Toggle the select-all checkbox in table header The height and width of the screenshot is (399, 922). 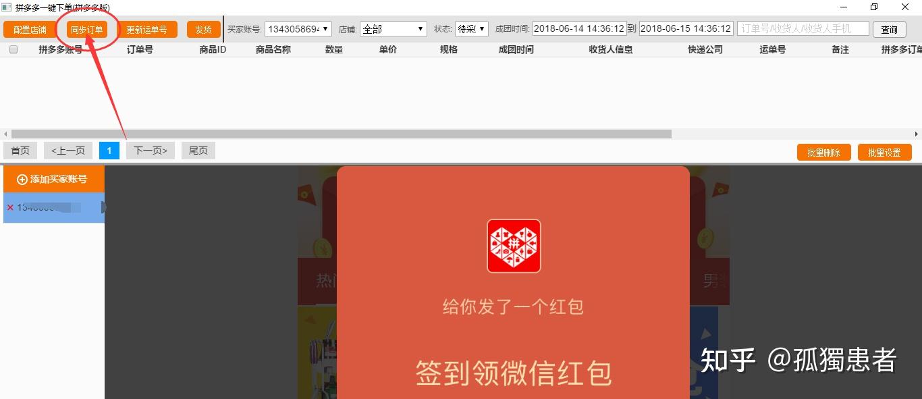point(13,49)
